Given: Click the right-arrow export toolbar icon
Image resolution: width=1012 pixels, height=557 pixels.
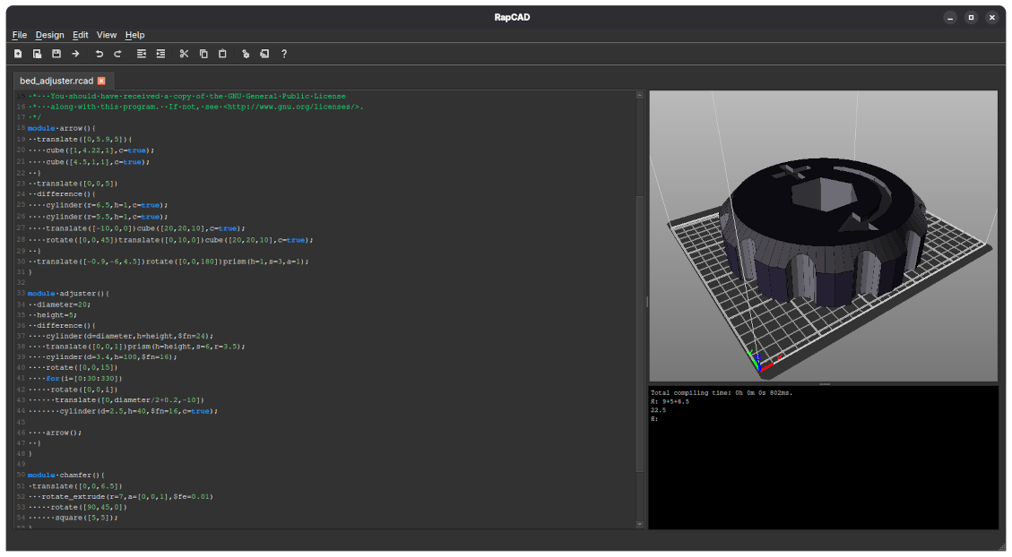Looking at the screenshot, I should [x=75, y=54].
